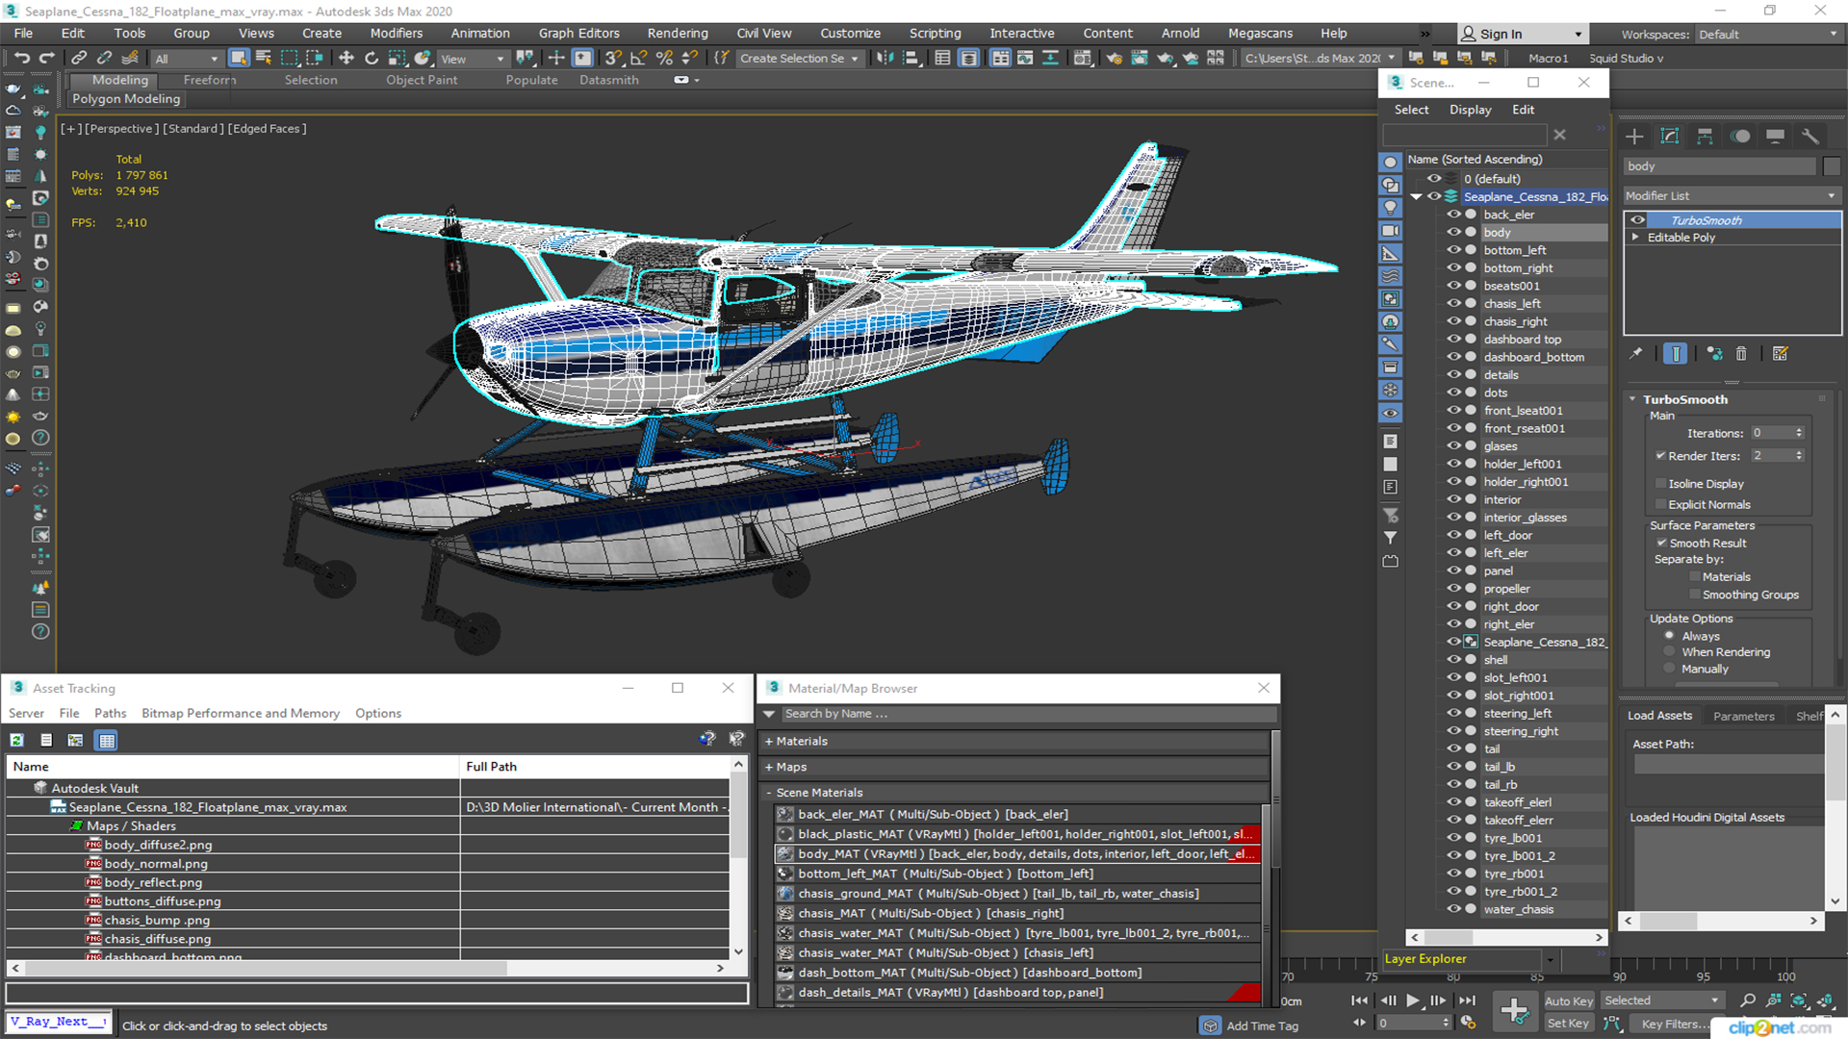The height and width of the screenshot is (1039, 1848).
Task: Hide the back_eler object via eye icon
Action: pos(1453,215)
